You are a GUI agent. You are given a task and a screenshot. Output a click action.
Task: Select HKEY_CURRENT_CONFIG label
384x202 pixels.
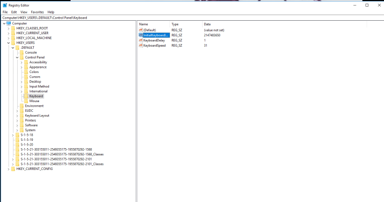(34, 169)
